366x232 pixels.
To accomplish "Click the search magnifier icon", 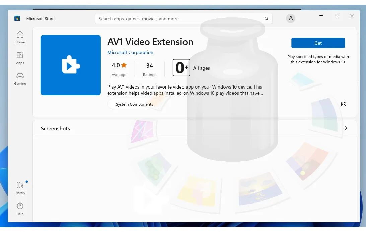I will 266,19.
